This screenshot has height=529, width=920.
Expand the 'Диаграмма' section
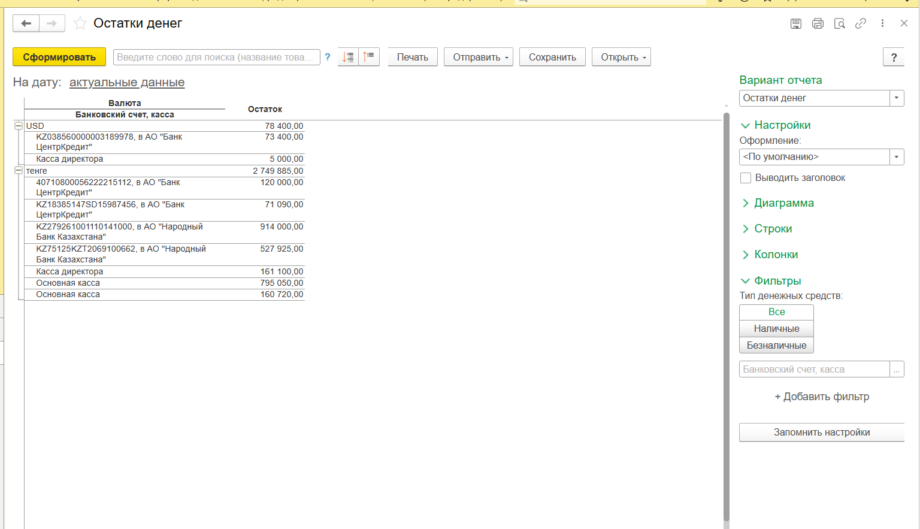[x=783, y=203]
